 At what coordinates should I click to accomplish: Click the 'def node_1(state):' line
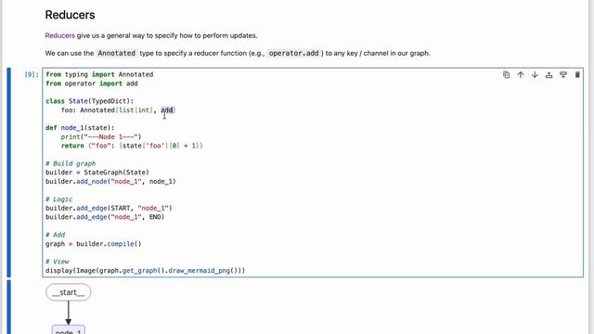tap(80, 128)
